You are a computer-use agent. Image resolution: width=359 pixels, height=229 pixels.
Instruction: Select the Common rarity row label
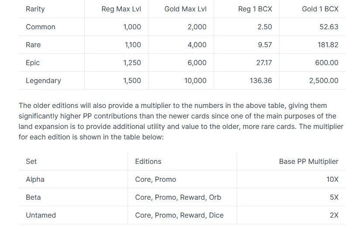(41, 27)
